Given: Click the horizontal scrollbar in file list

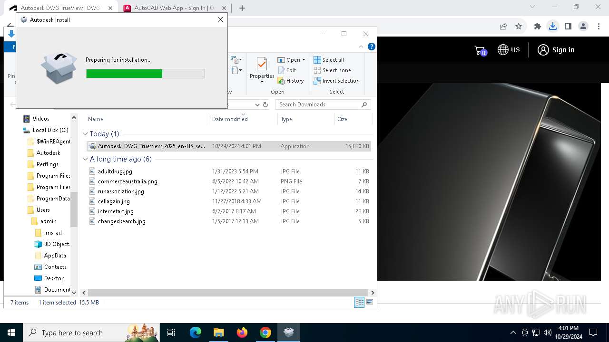Looking at the screenshot, I should [228, 293].
